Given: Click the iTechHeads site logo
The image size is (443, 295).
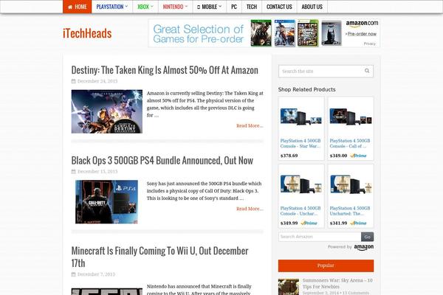Looking at the screenshot, I should 87,33.
